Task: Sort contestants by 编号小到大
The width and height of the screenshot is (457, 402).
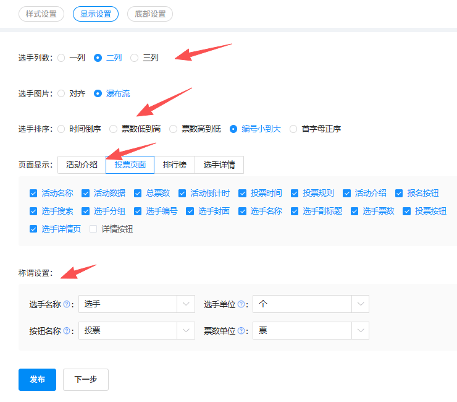Action: coord(233,129)
